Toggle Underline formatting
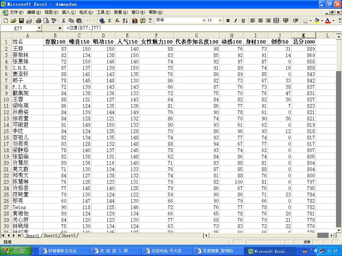This screenshot has height=256, width=342. 243,21
